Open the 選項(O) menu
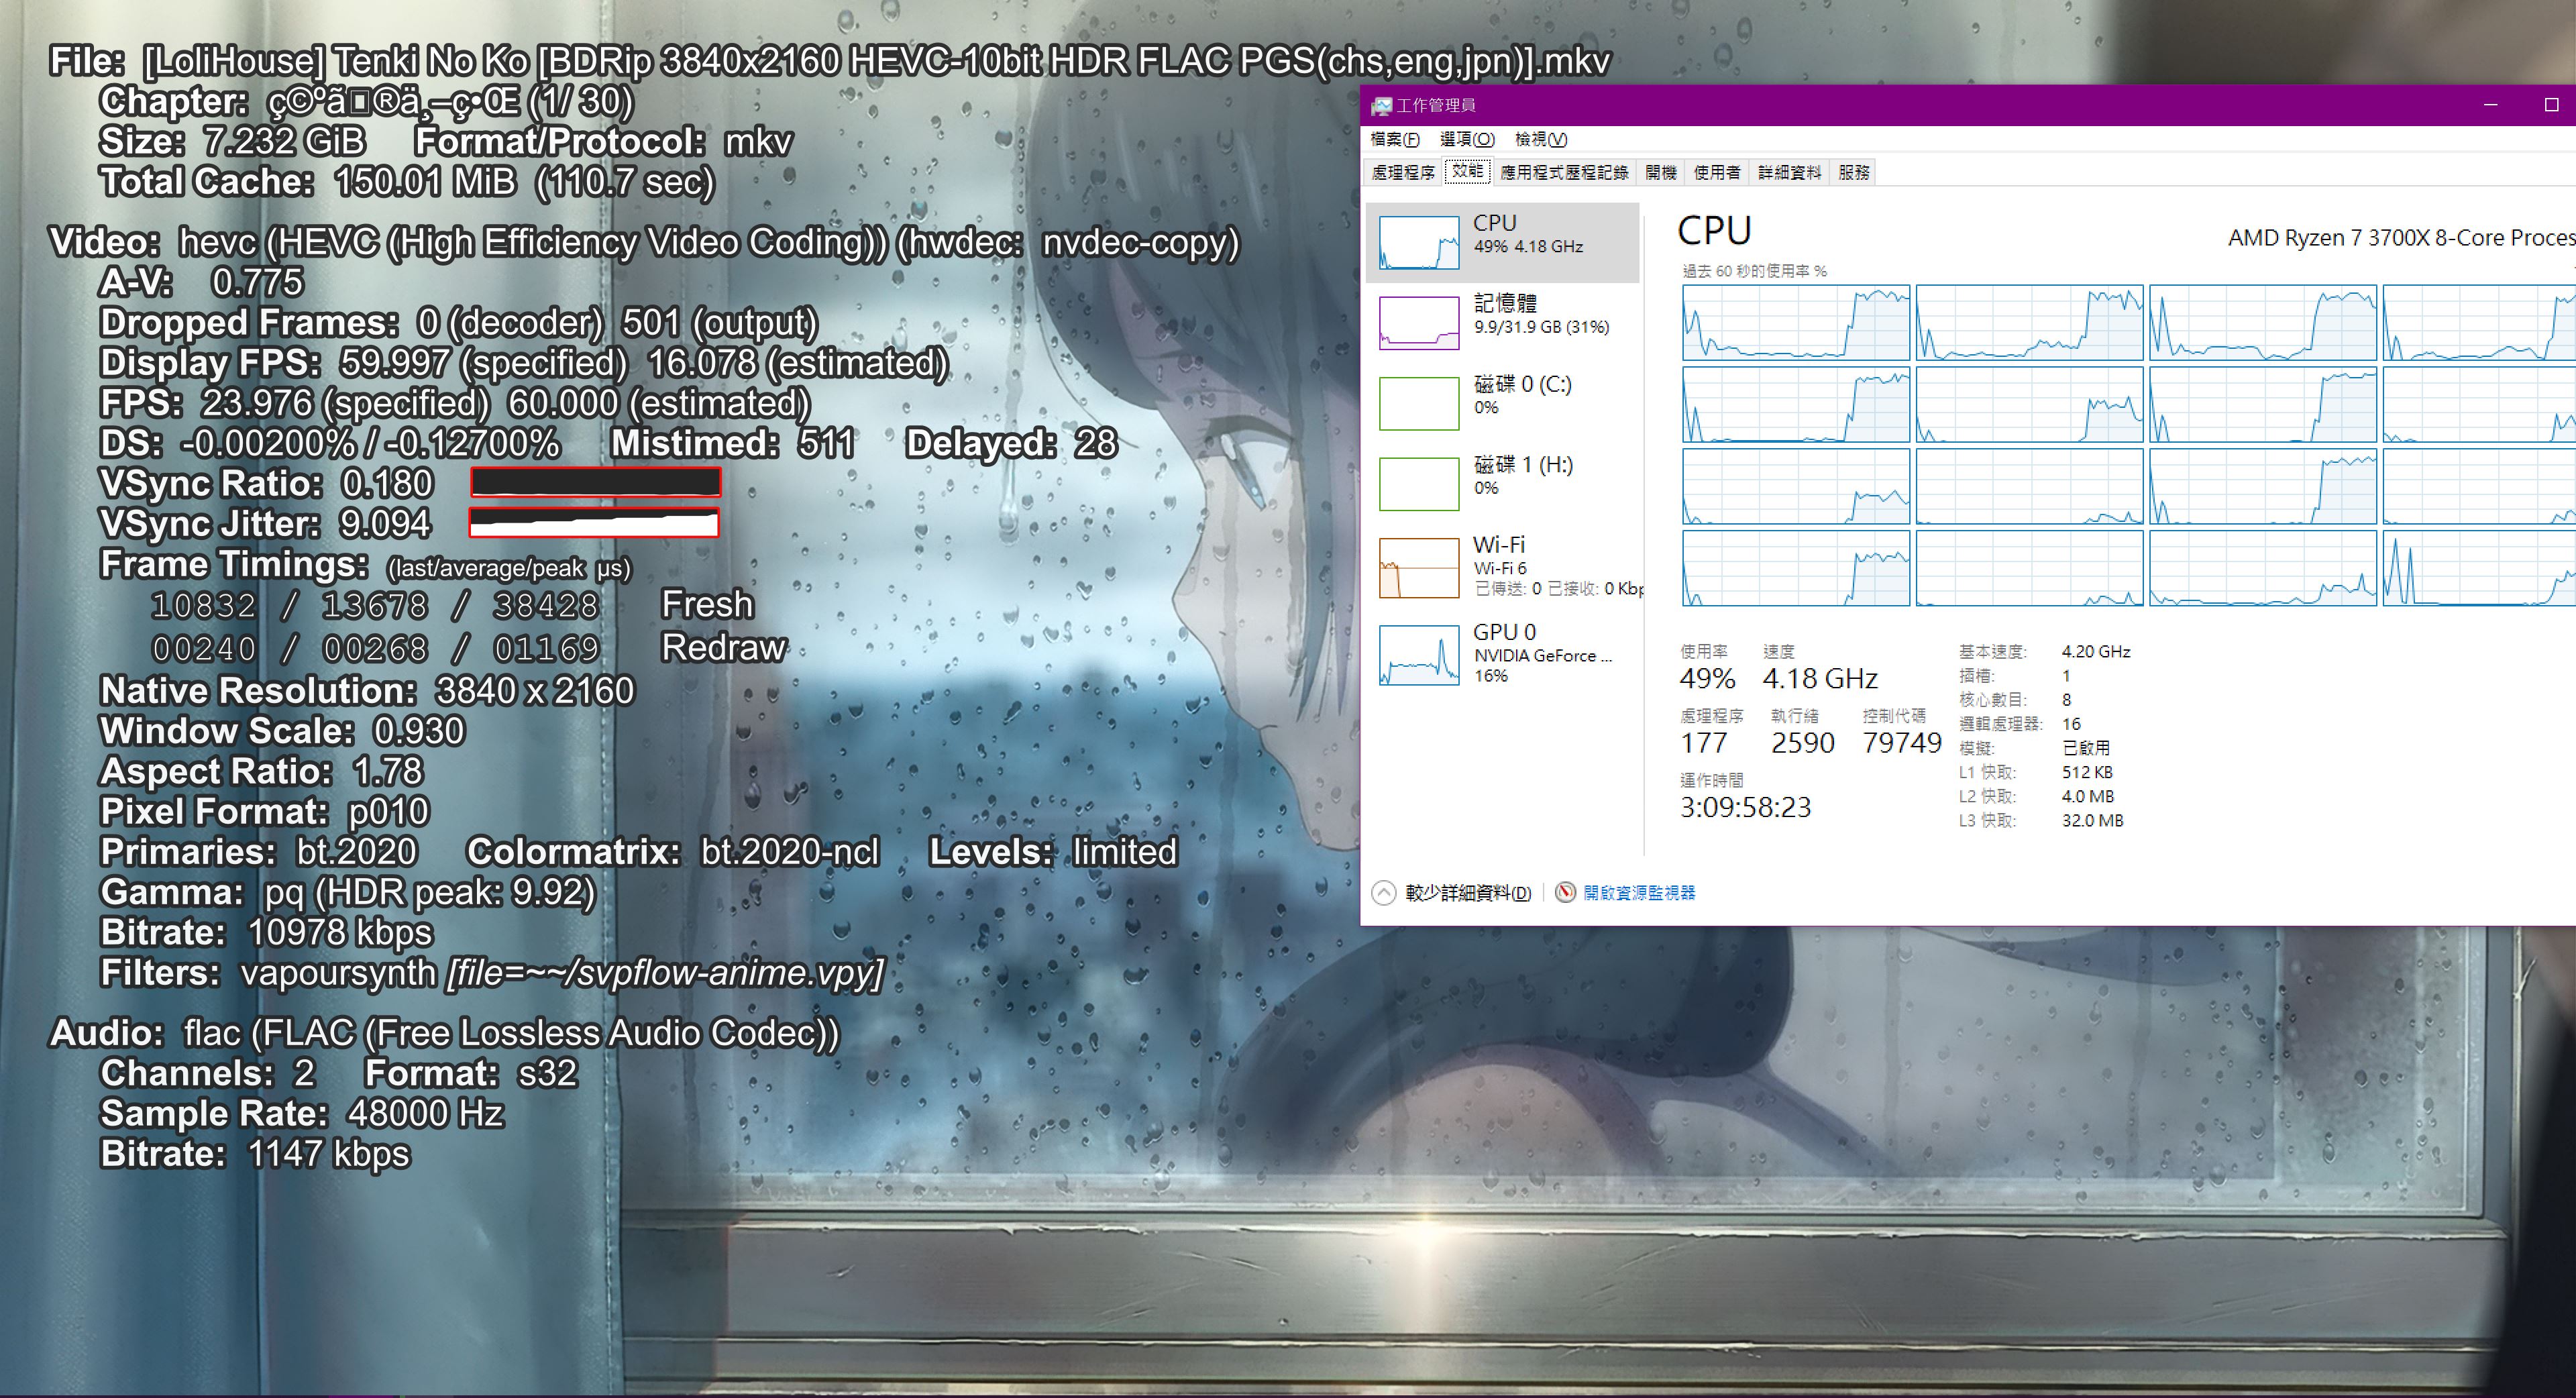The image size is (2576, 1398). pyautogui.click(x=1467, y=139)
